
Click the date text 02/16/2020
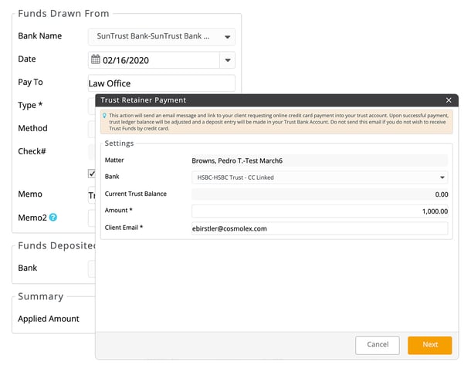pyautogui.click(x=126, y=60)
